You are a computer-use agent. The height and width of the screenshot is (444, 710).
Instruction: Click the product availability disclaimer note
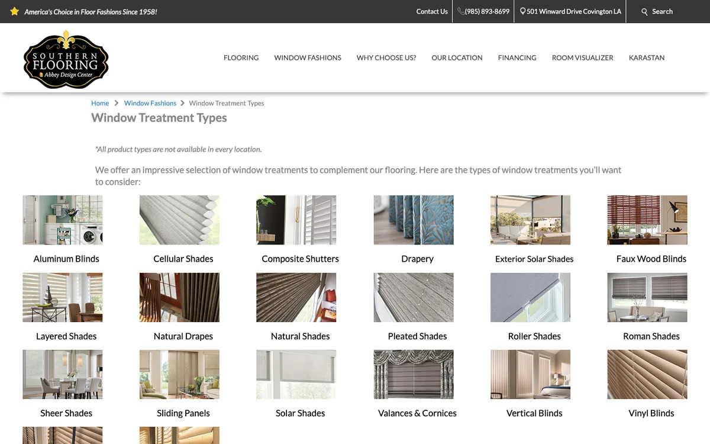coord(178,149)
